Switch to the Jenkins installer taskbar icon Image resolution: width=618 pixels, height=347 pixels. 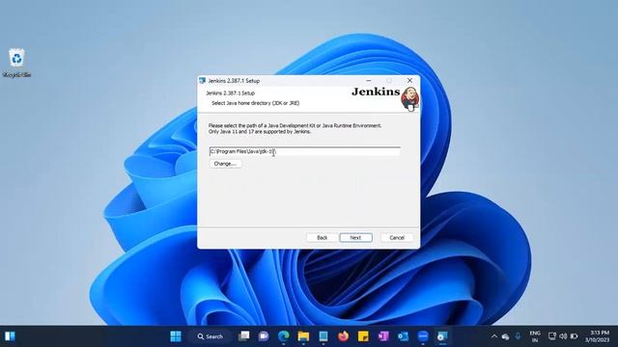click(442, 336)
